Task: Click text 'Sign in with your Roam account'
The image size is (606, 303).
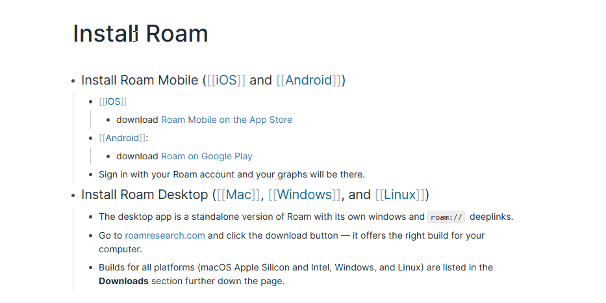Action: (x=167, y=174)
